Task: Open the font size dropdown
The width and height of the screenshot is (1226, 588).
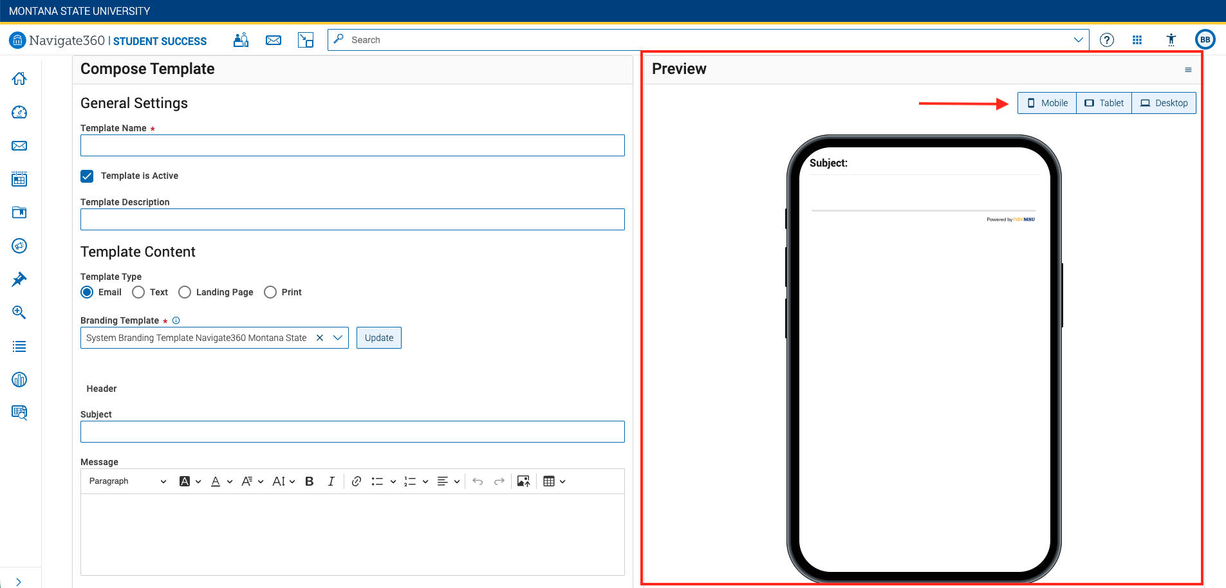Action: [x=284, y=481]
